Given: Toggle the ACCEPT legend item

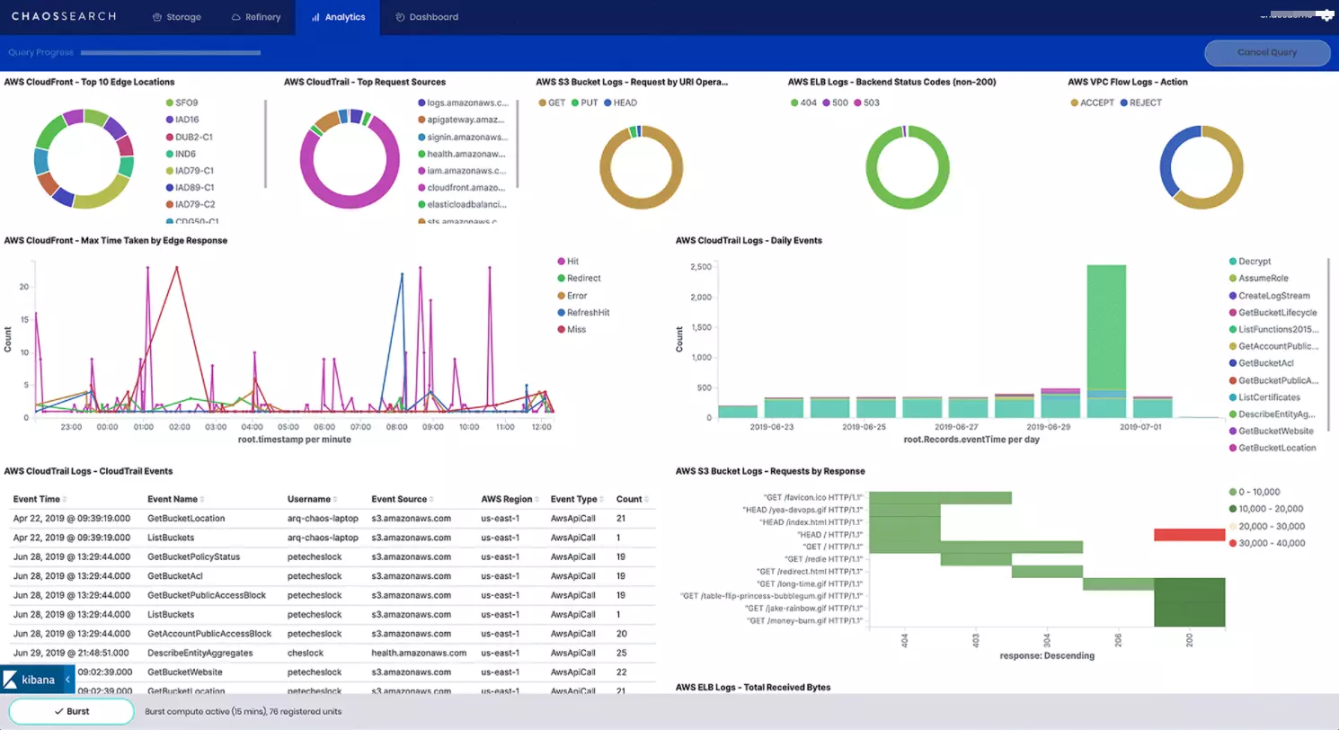Looking at the screenshot, I should coord(1093,102).
